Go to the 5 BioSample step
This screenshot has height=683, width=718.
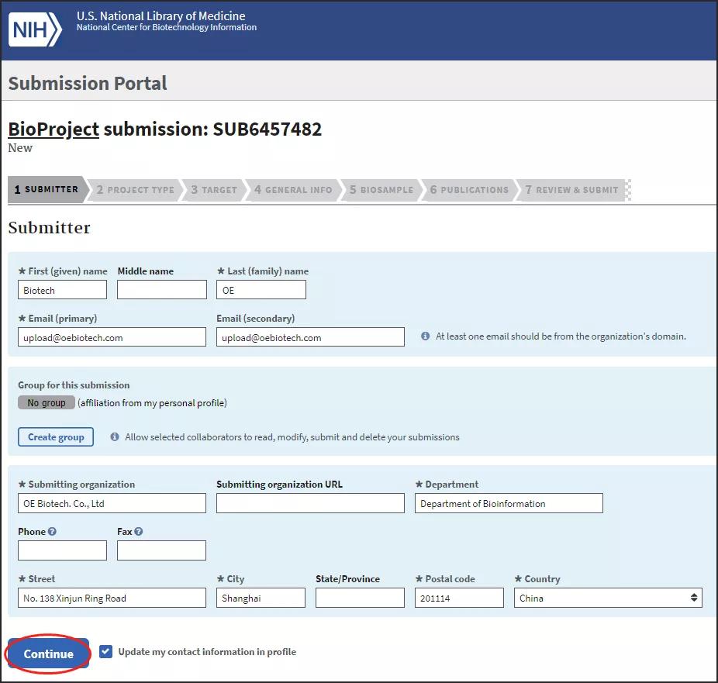click(x=381, y=190)
